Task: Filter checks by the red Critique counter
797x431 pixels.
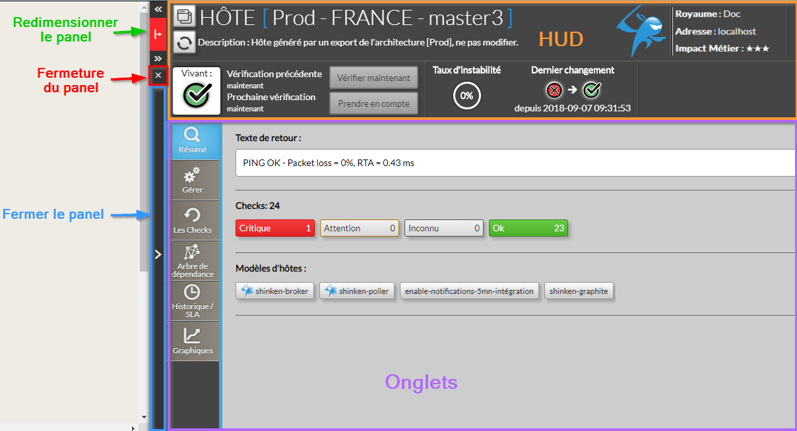Action: (275, 228)
